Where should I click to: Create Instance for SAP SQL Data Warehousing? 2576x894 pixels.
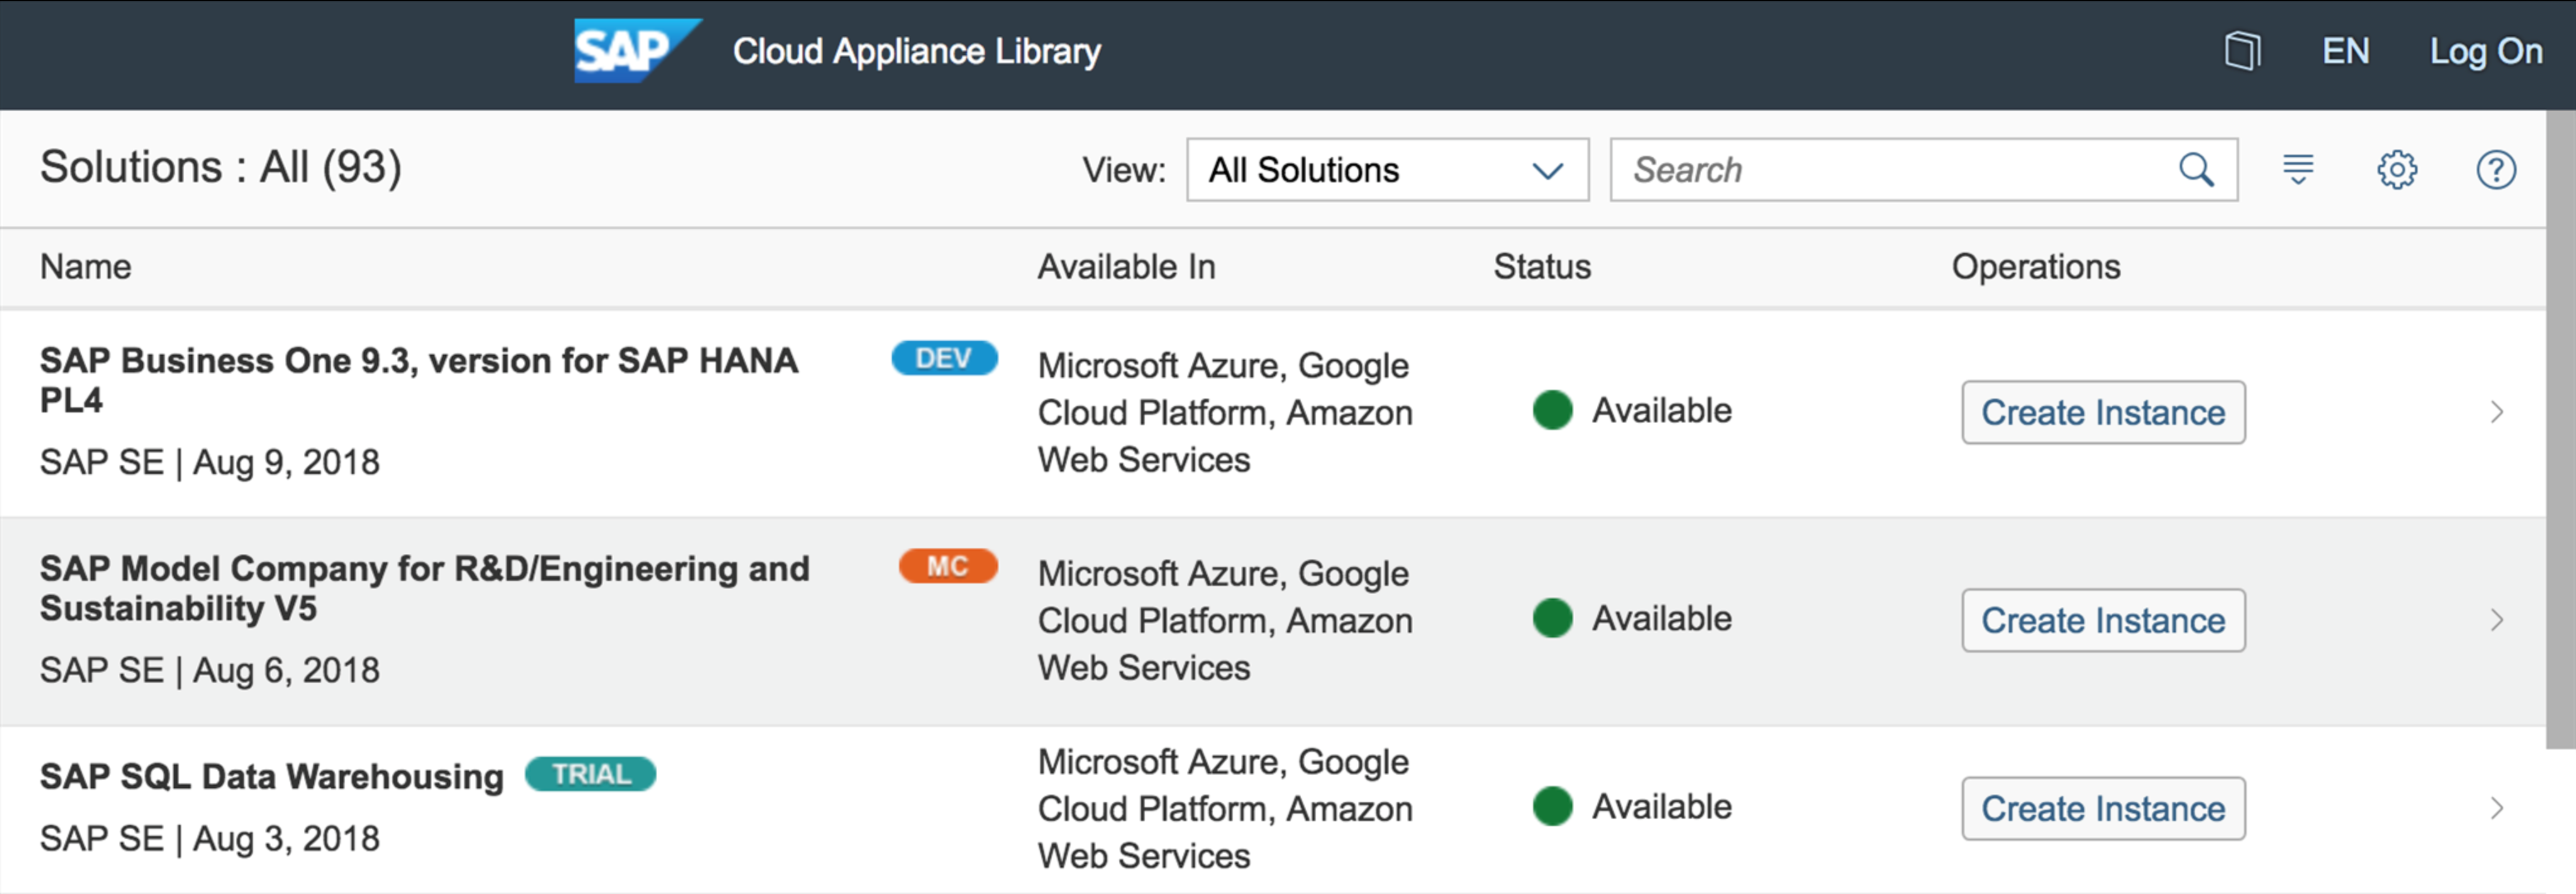tap(2103, 808)
